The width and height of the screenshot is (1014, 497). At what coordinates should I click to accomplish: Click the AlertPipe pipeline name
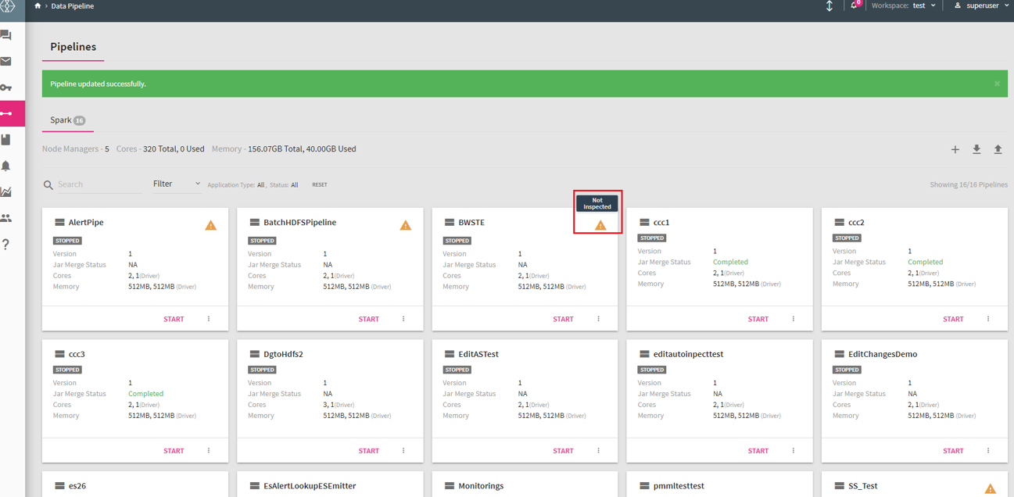(x=86, y=223)
